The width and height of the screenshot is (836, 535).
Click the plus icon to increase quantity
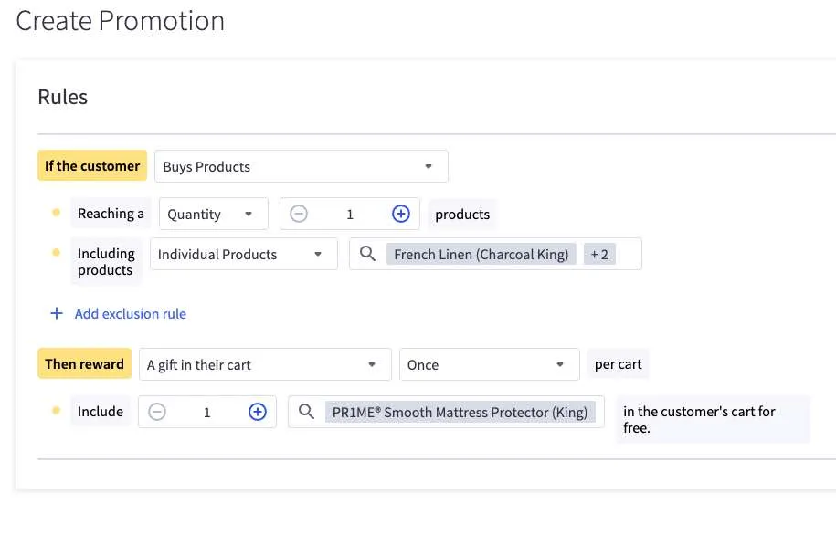400,213
